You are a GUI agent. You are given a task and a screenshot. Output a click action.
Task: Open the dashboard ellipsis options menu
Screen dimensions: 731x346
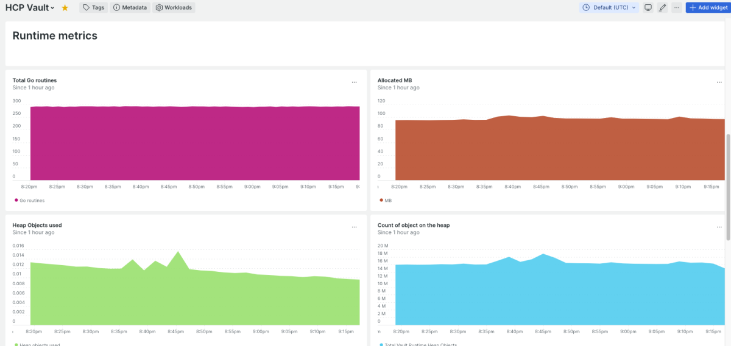[x=677, y=8]
